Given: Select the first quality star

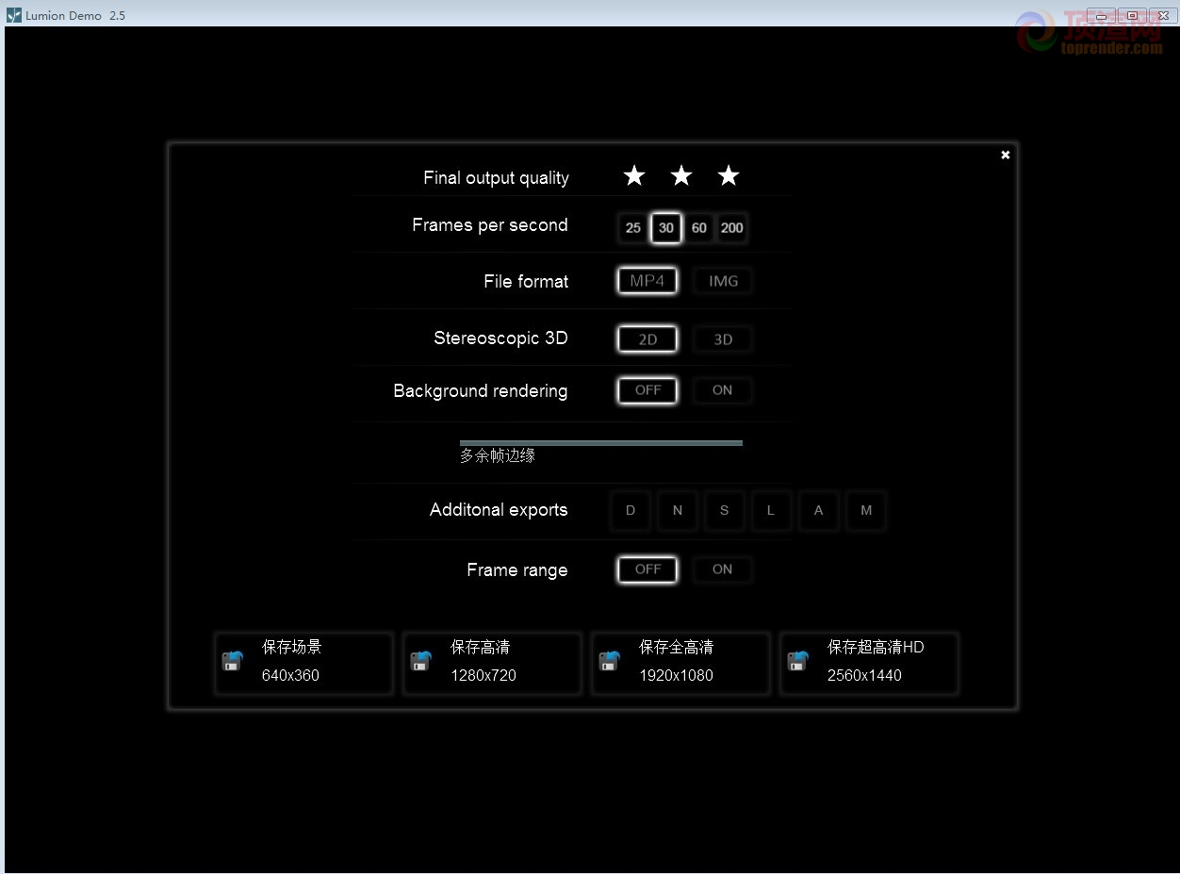Looking at the screenshot, I should point(634,176).
